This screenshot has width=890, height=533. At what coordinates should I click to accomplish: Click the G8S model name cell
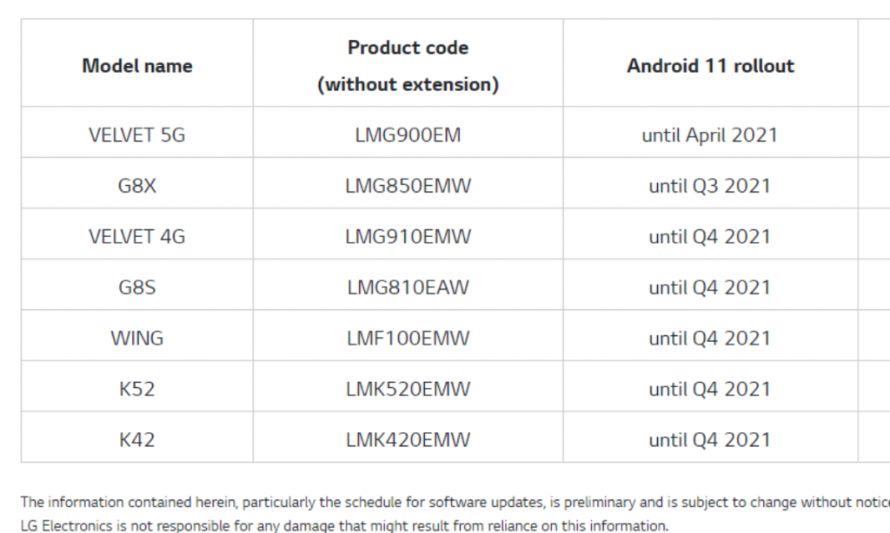pyautogui.click(x=137, y=287)
